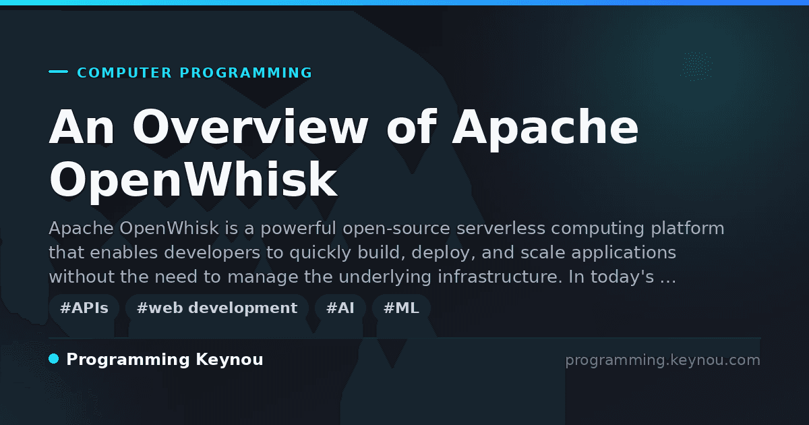Click the Programming Keynou site name
The width and height of the screenshot is (809, 425).
click(164, 360)
